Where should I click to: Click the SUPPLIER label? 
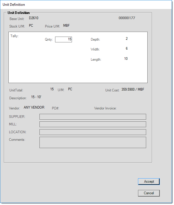coord(17,117)
